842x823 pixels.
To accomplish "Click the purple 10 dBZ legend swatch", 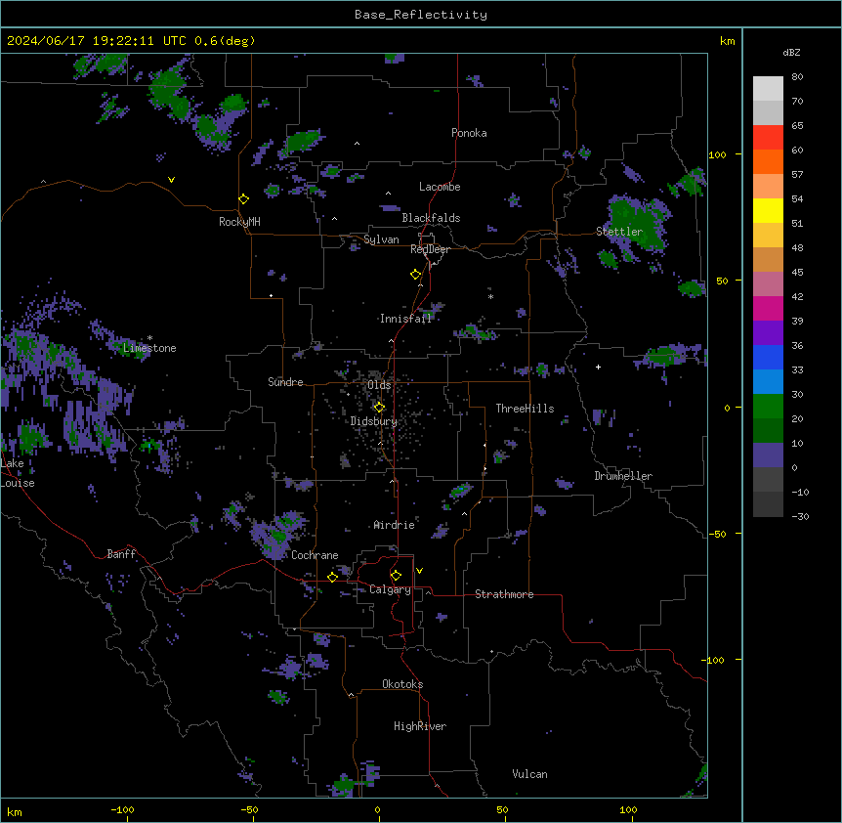I will tap(768, 455).
